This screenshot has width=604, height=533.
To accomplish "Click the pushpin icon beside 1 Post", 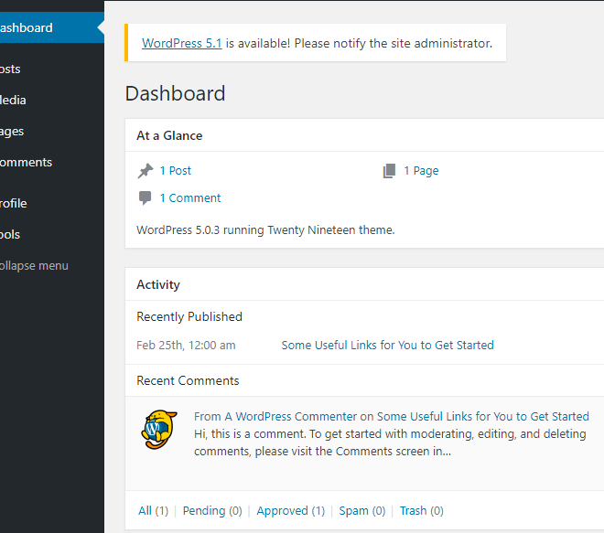I will pyautogui.click(x=146, y=171).
